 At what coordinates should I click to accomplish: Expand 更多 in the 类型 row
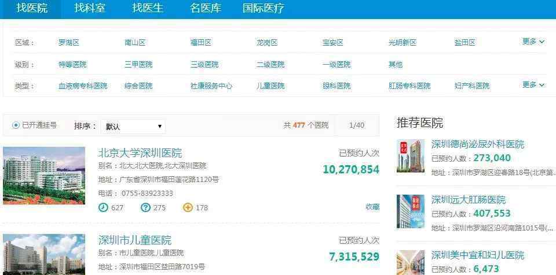coord(533,85)
